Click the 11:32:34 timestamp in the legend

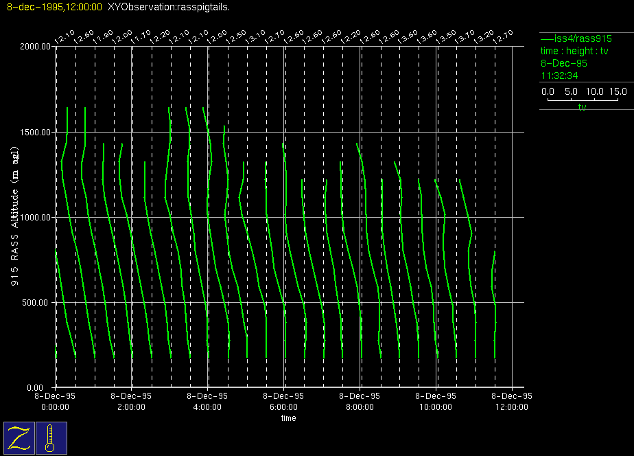[x=559, y=76]
